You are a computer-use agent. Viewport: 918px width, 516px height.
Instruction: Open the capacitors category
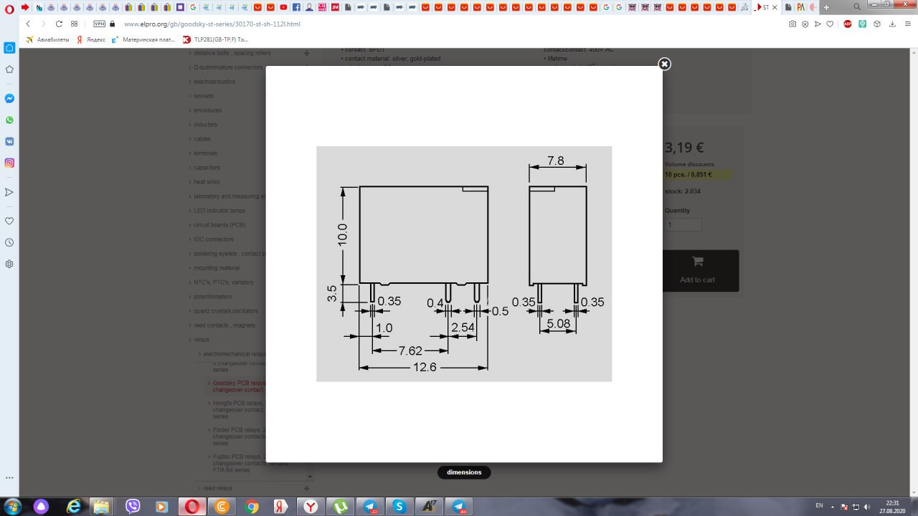[x=207, y=168]
